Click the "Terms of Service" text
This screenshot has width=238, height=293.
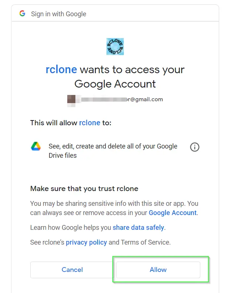[145, 242]
